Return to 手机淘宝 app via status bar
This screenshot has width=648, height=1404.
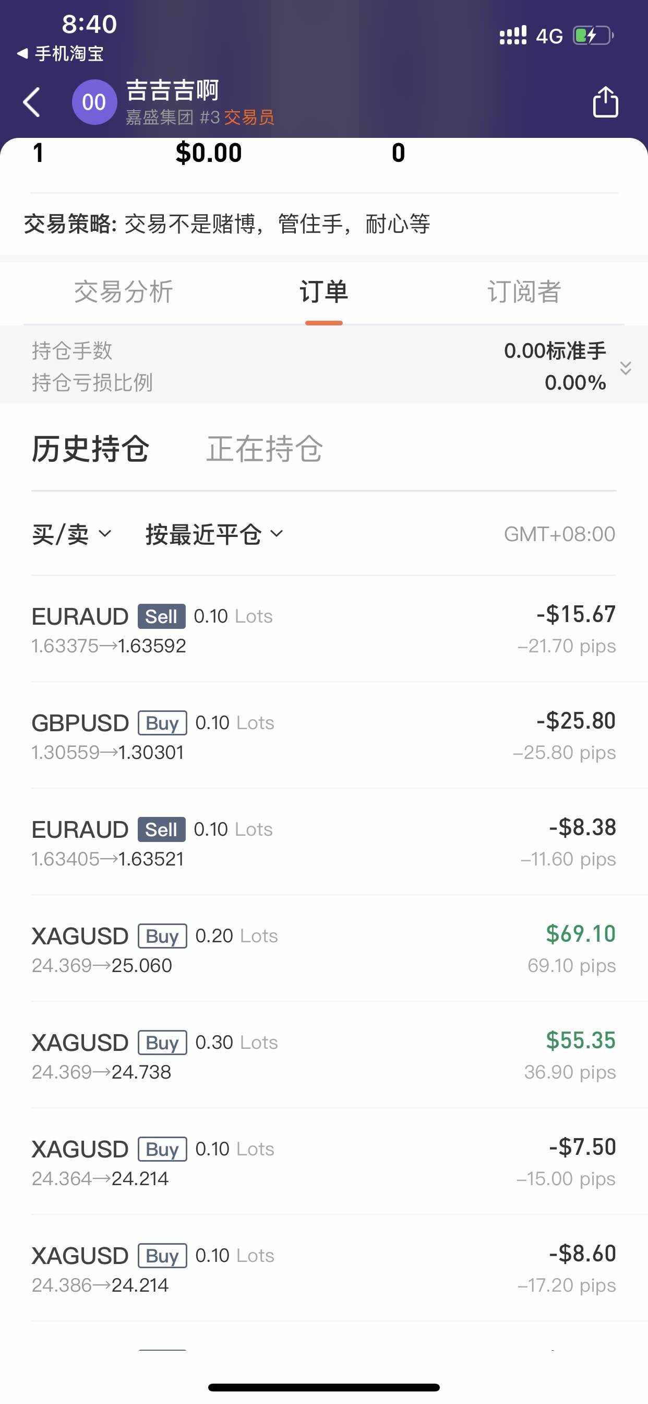[x=61, y=53]
